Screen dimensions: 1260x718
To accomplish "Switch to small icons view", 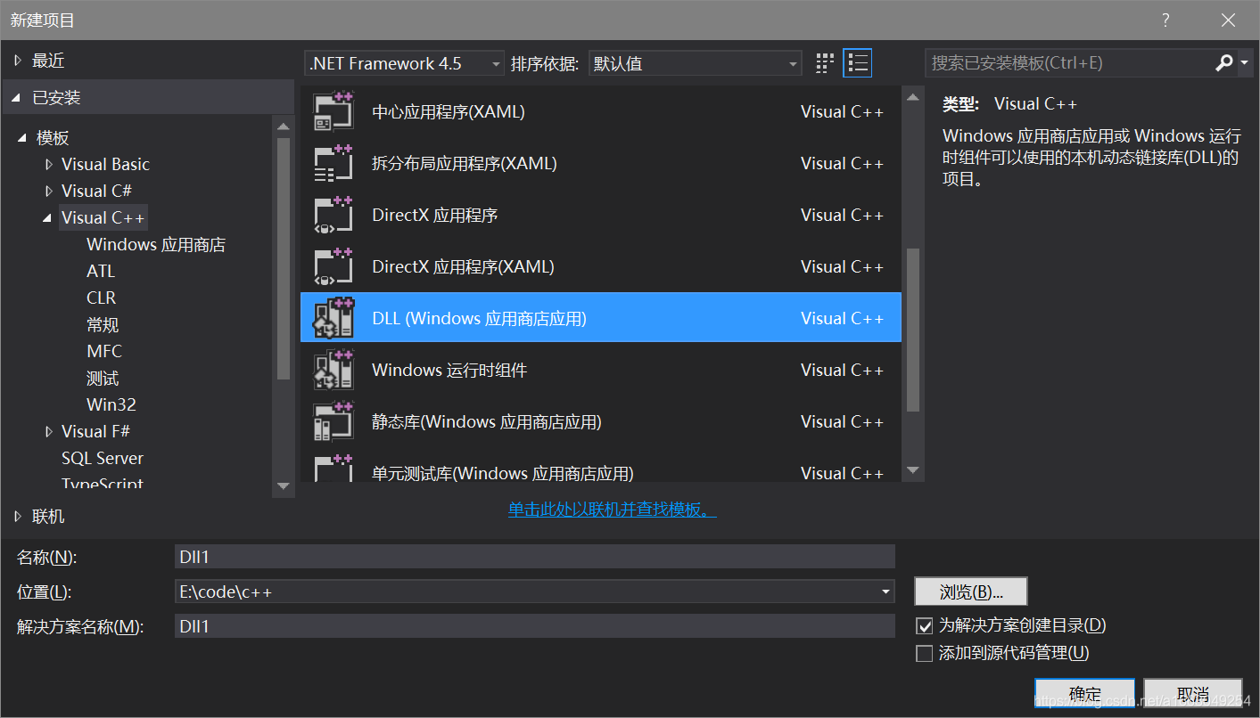I will point(825,63).
